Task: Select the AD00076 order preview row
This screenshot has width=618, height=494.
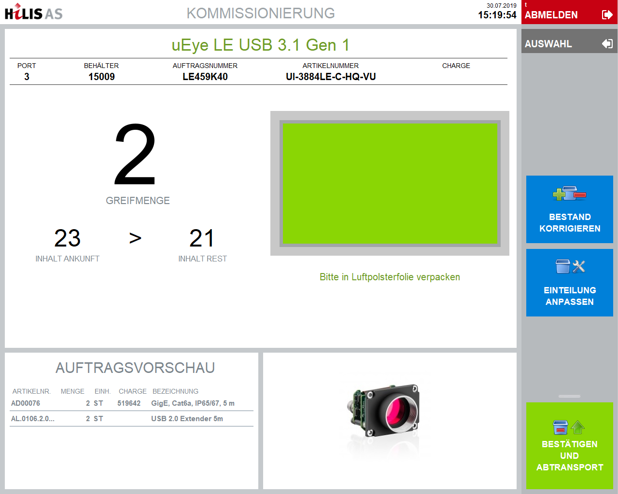Action: click(x=131, y=403)
